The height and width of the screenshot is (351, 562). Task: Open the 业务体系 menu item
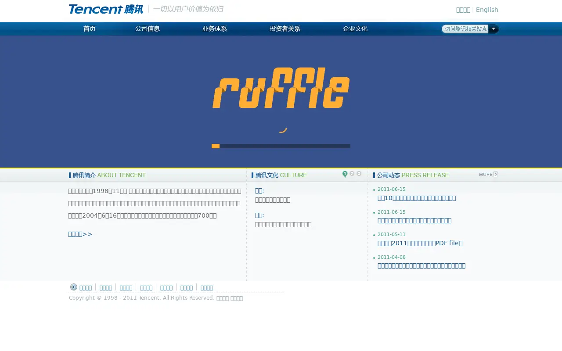(215, 29)
